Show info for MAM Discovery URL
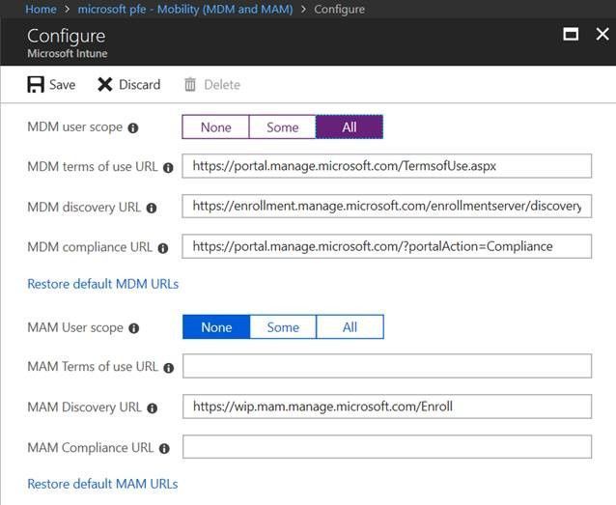Viewport: 616px width, 505px height. [x=152, y=408]
